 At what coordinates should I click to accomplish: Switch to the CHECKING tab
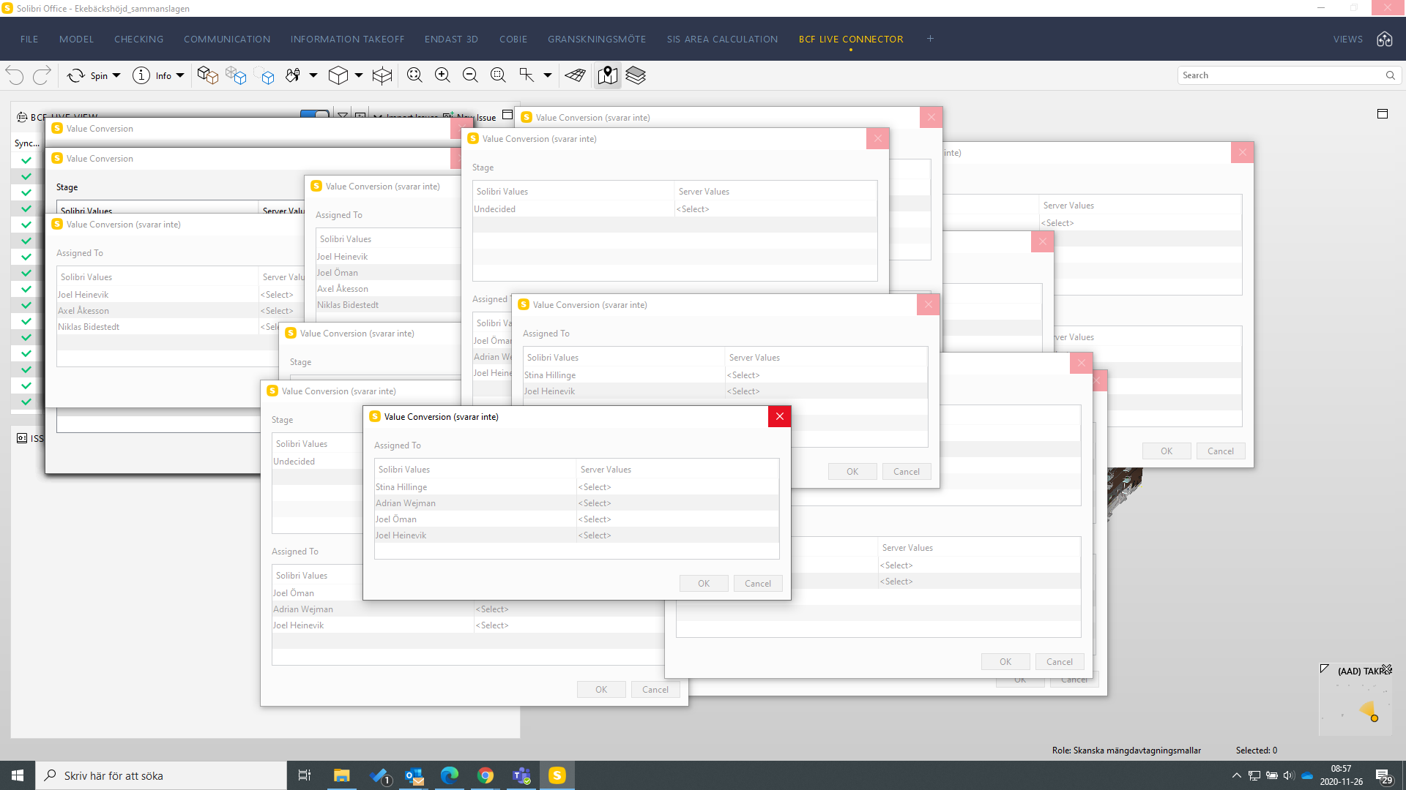[139, 39]
